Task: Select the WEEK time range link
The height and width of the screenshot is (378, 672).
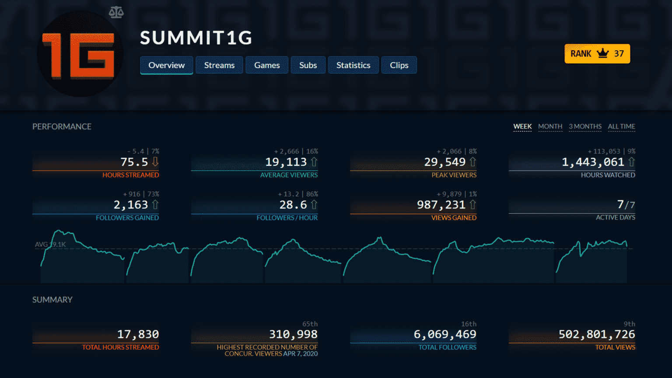Action: (522, 126)
